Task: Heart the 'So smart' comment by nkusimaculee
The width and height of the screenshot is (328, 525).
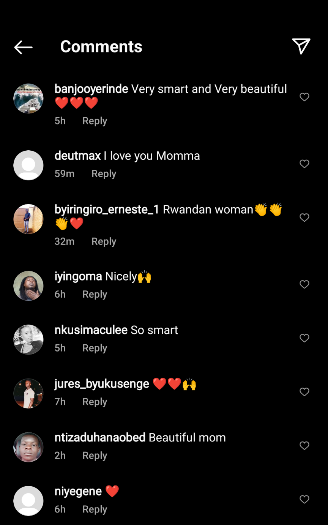Action: (304, 338)
